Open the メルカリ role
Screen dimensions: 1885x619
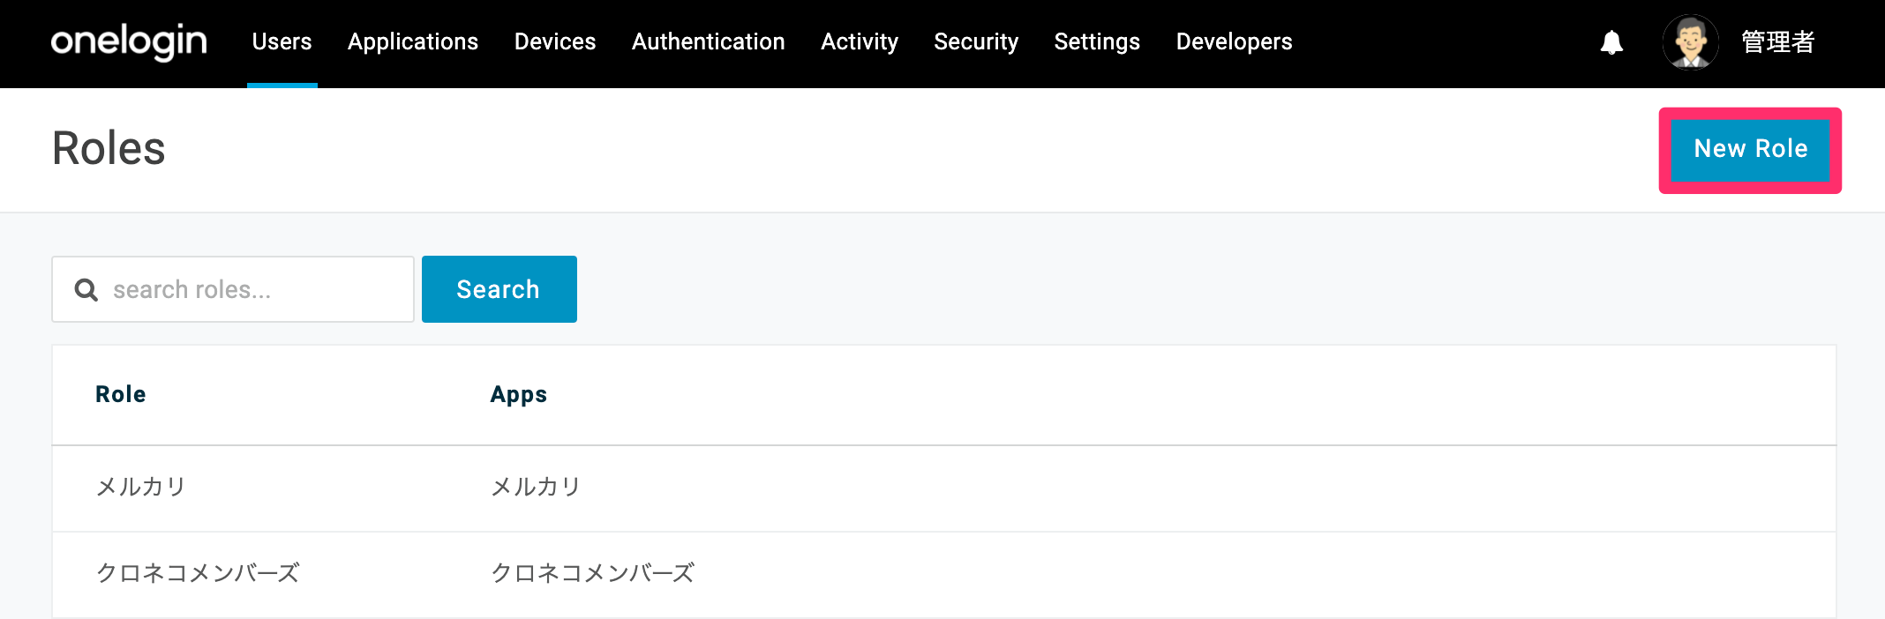click(140, 487)
